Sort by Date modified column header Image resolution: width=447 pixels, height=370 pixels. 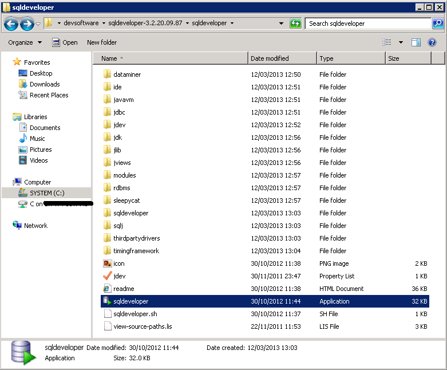click(x=283, y=58)
